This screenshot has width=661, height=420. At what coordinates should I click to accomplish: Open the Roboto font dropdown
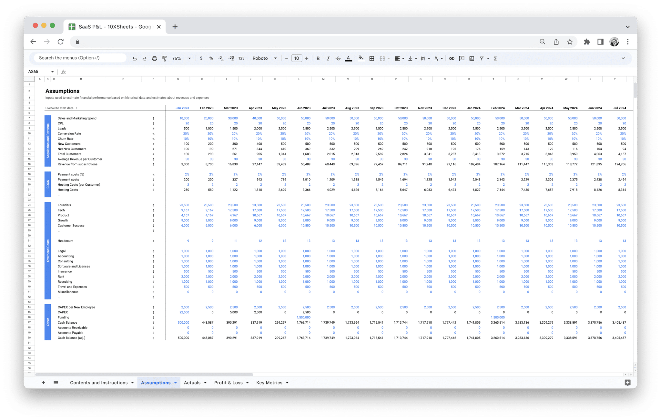[265, 58]
